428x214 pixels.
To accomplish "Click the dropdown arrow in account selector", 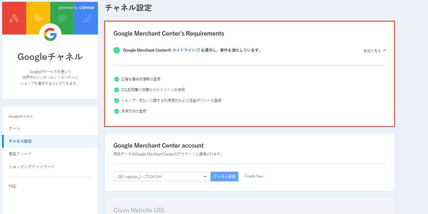I will (205, 177).
